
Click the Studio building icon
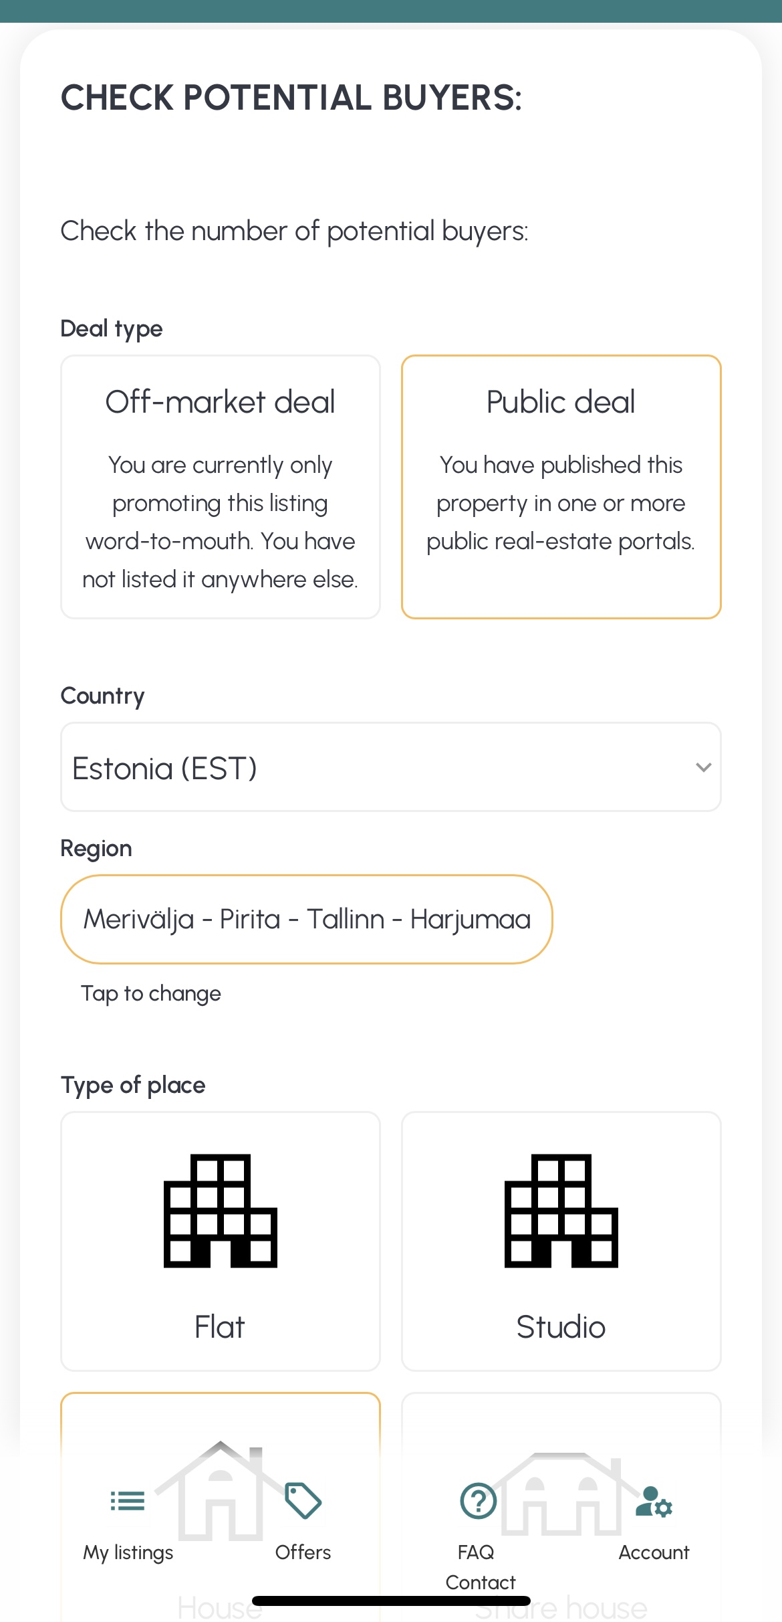pyautogui.click(x=561, y=1210)
